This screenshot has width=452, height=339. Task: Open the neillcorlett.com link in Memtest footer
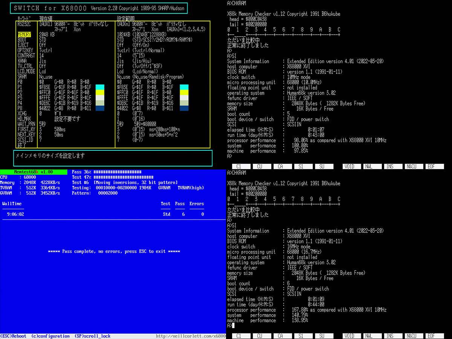click(190, 336)
